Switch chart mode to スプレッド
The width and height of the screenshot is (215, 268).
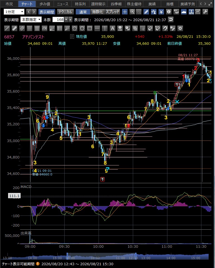click(x=113, y=12)
